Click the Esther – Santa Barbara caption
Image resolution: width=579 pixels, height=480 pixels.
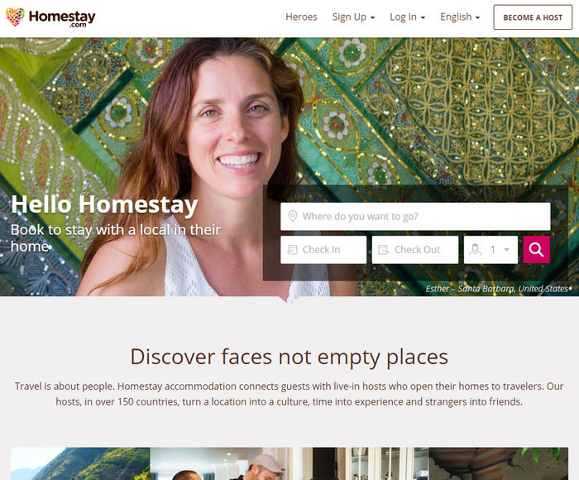tap(496, 289)
